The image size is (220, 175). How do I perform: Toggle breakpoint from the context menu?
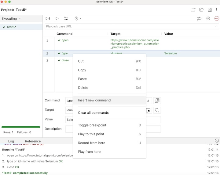pyautogui.click(x=92, y=125)
